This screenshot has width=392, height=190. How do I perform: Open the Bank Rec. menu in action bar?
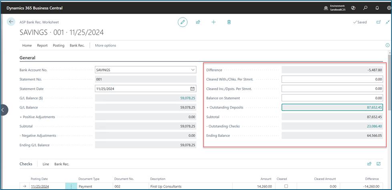coord(77,46)
